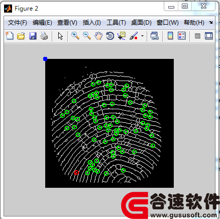Save the figure using floppy icon

coord(33,36)
